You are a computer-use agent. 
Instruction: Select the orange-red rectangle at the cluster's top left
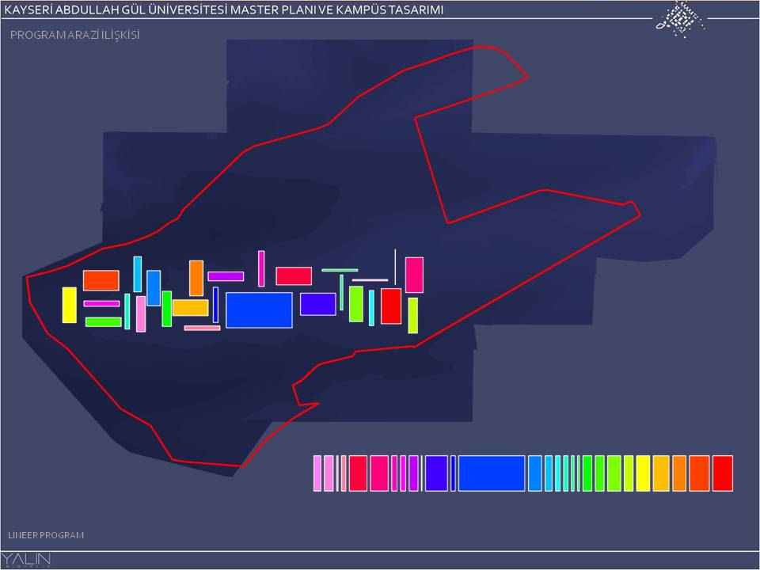(101, 280)
